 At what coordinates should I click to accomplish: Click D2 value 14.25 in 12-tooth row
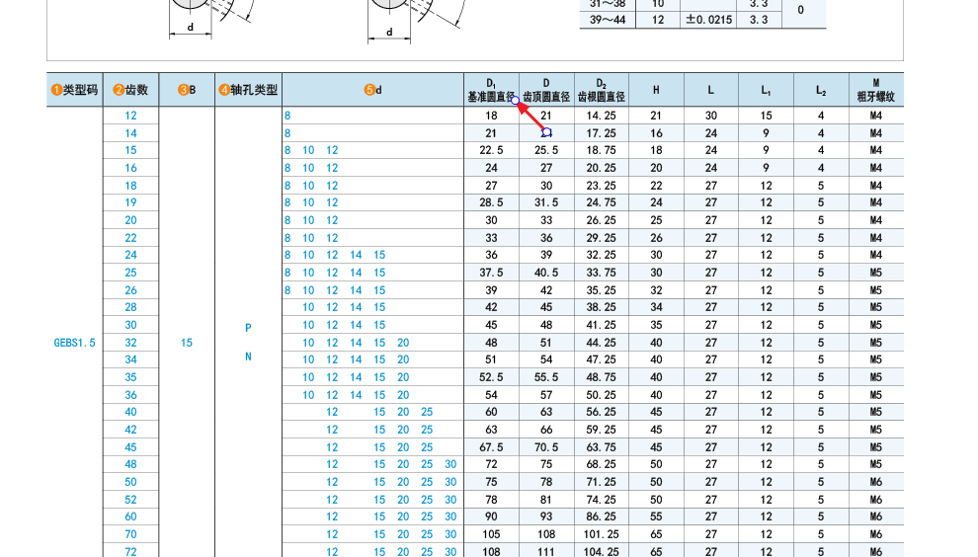pyautogui.click(x=602, y=116)
